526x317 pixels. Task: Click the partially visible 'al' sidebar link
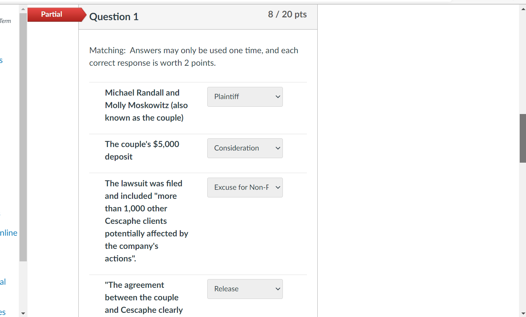(x=3, y=282)
